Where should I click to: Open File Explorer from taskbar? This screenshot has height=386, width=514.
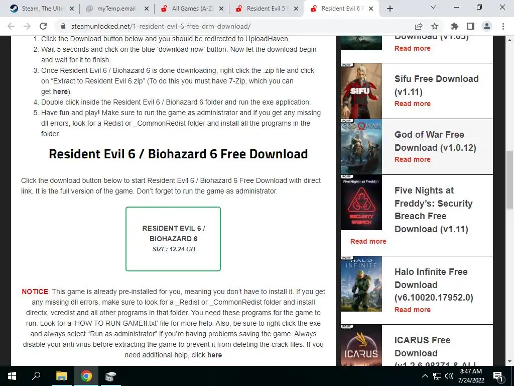61,376
